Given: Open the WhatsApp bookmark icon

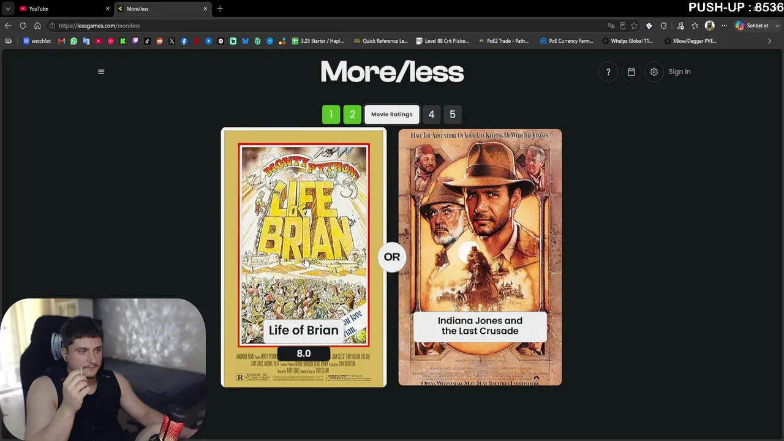Looking at the screenshot, I should (73, 41).
